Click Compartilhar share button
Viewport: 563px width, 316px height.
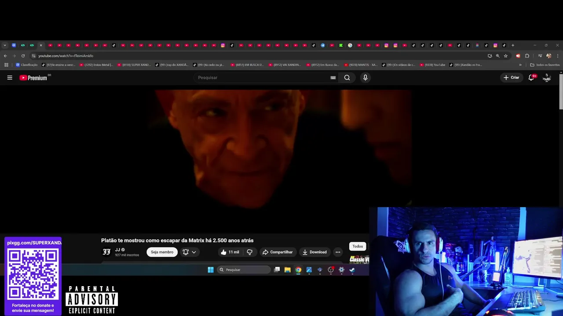(x=278, y=252)
